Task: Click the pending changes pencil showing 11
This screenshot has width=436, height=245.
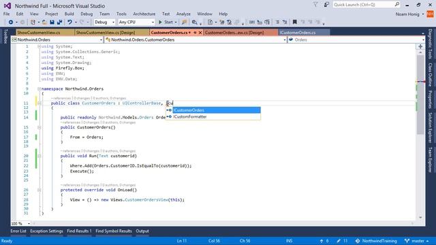Action: point(342,241)
